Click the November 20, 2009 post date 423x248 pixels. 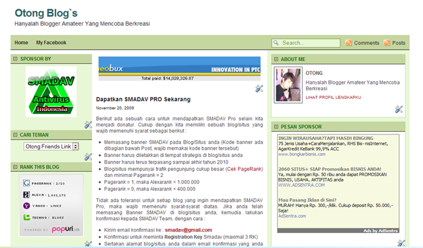(115, 108)
